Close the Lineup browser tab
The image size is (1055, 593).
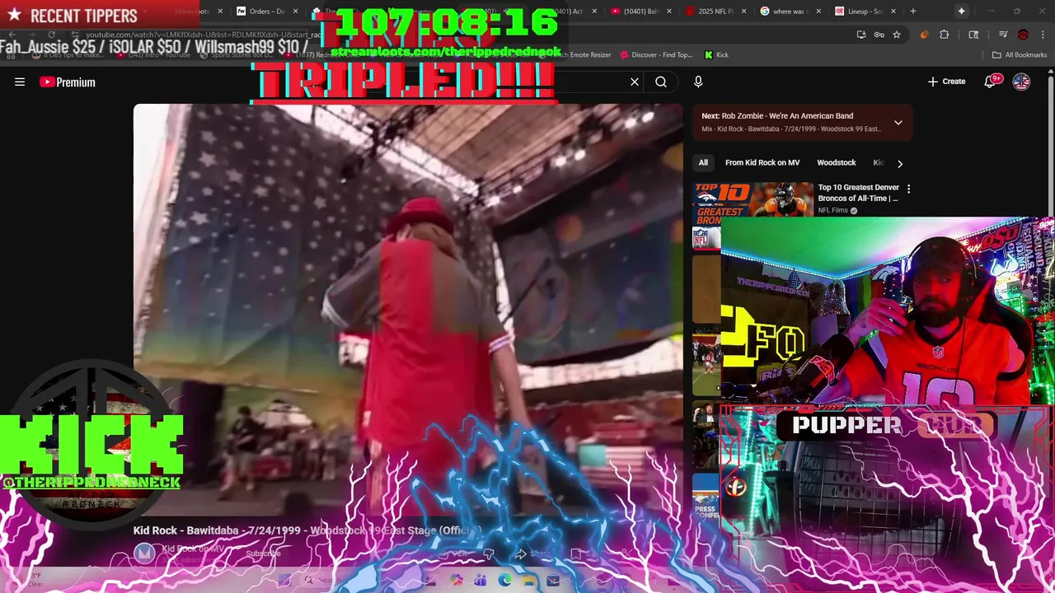coord(895,12)
